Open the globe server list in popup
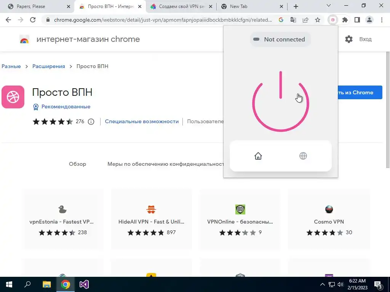The width and height of the screenshot is (390, 292). [303, 156]
